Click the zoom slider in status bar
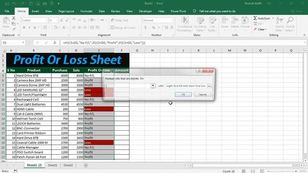The width and height of the screenshot is (308, 173). pyautogui.click(x=282, y=171)
